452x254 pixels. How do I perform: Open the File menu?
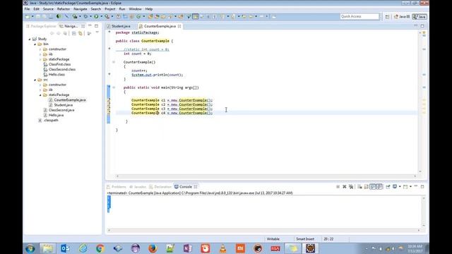(x=27, y=9)
